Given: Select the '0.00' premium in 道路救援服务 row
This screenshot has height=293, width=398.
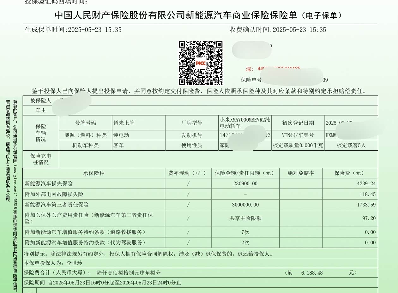Looking at the screenshot, I should [371, 232].
